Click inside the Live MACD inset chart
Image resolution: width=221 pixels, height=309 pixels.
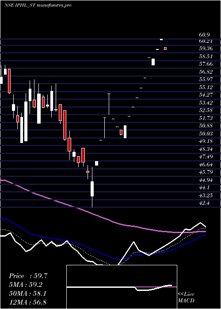pos(122,287)
